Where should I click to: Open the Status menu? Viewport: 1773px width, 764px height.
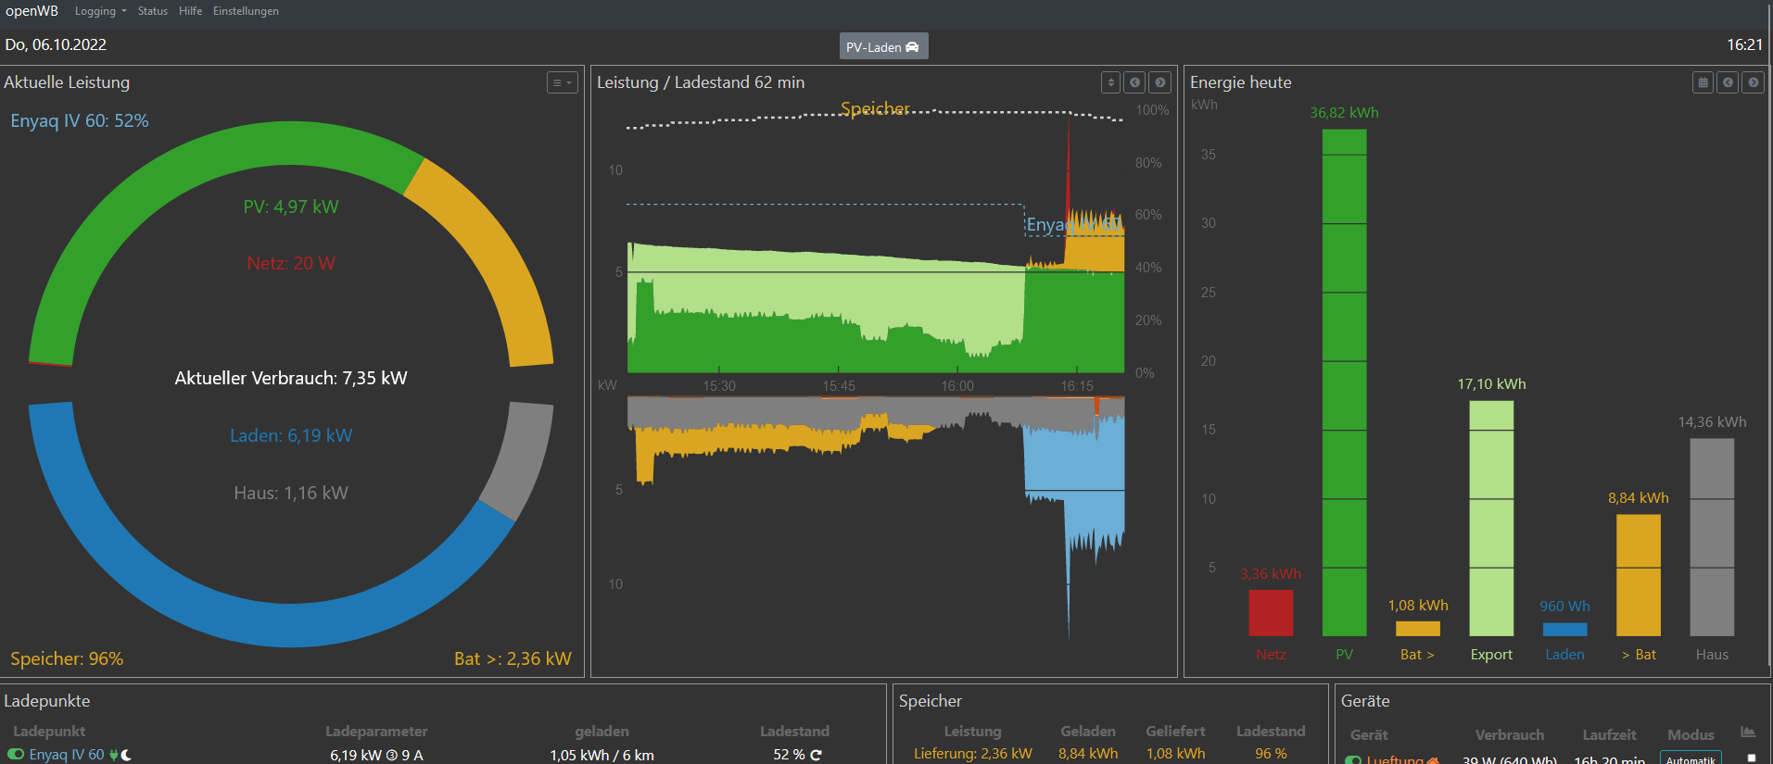click(x=152, y=11)
